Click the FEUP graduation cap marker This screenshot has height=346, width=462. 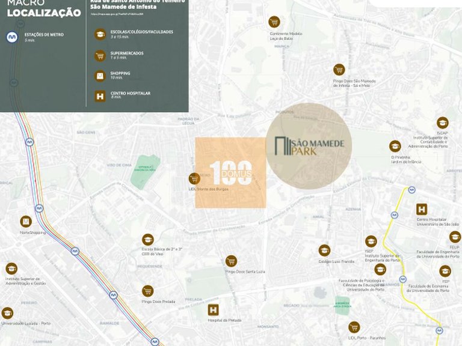coord(455,237)
